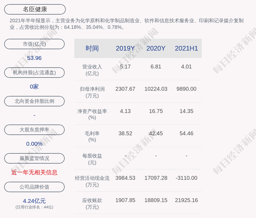The height and width of the screenshot is (218, 256).
Task: Select brand value 4.24亿元
Action: click(34, 201)
